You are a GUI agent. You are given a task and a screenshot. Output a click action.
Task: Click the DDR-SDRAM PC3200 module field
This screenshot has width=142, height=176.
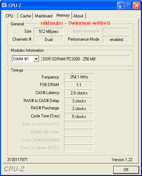pos(86,59)
